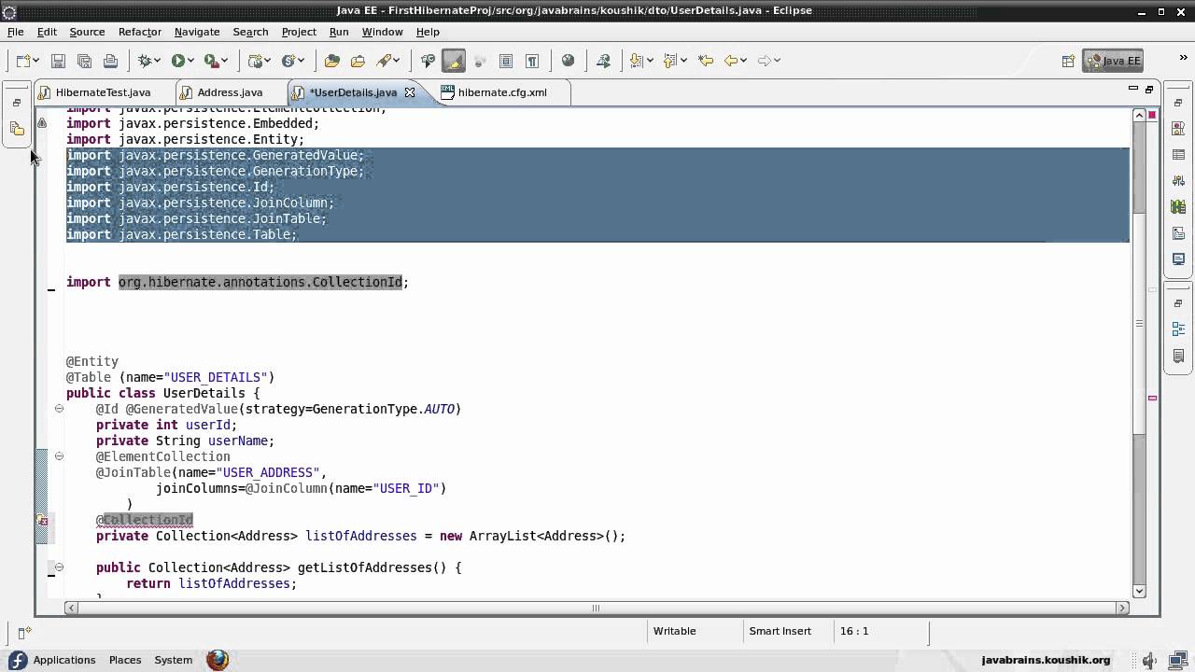The image size is (1195, 672).
Task: Click the Run External Tools icon
Action: click(x=211, y=61)
